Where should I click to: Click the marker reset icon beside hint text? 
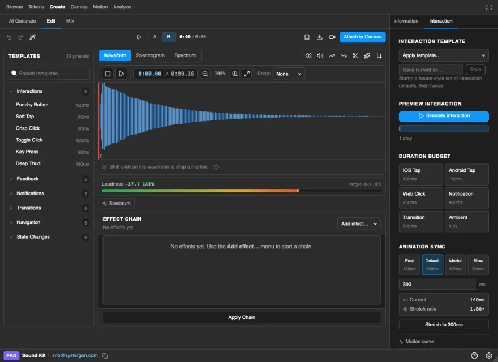pyautogui.click(x=216, y=167)
